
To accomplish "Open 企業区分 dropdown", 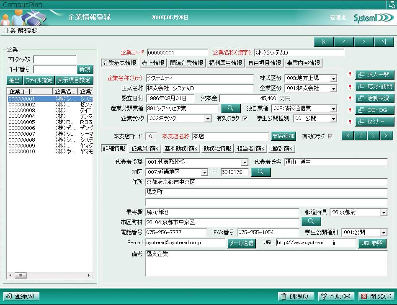I will (x=333, y=89).
